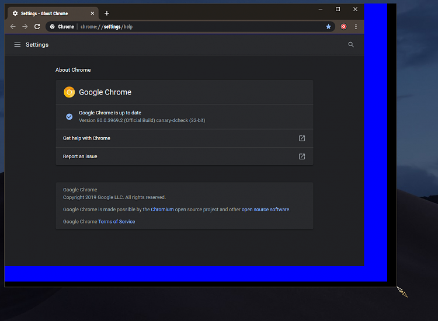Click Copyright 2019 Google LLC text
Image resolution: width=438 pixels, height=321 pixels.
point(114,197)
